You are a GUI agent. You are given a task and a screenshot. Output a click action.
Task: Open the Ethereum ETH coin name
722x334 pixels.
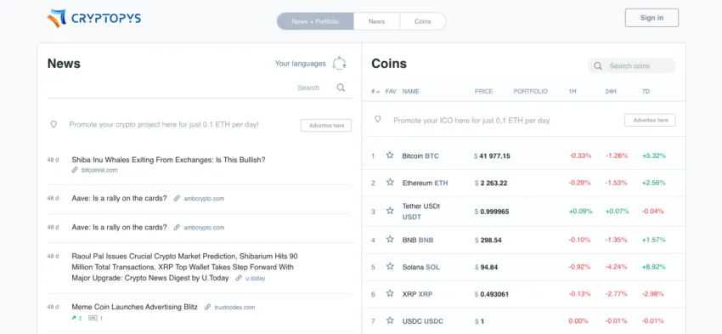[425, 183]
